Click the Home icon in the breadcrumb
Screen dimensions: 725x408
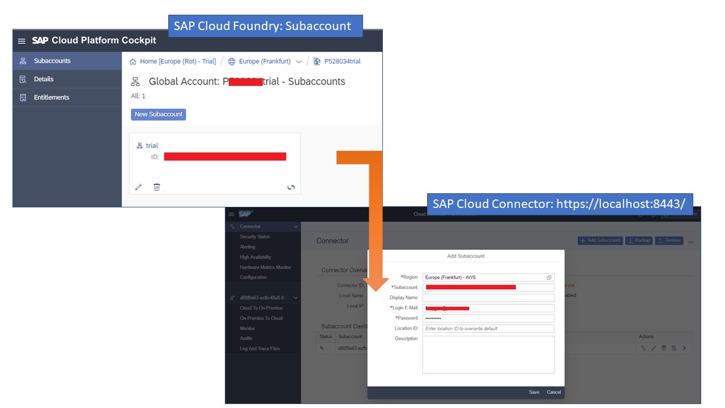[x=133, y=61]
